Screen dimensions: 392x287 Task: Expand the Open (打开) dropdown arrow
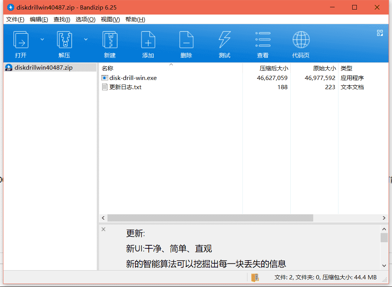[42, 39]
